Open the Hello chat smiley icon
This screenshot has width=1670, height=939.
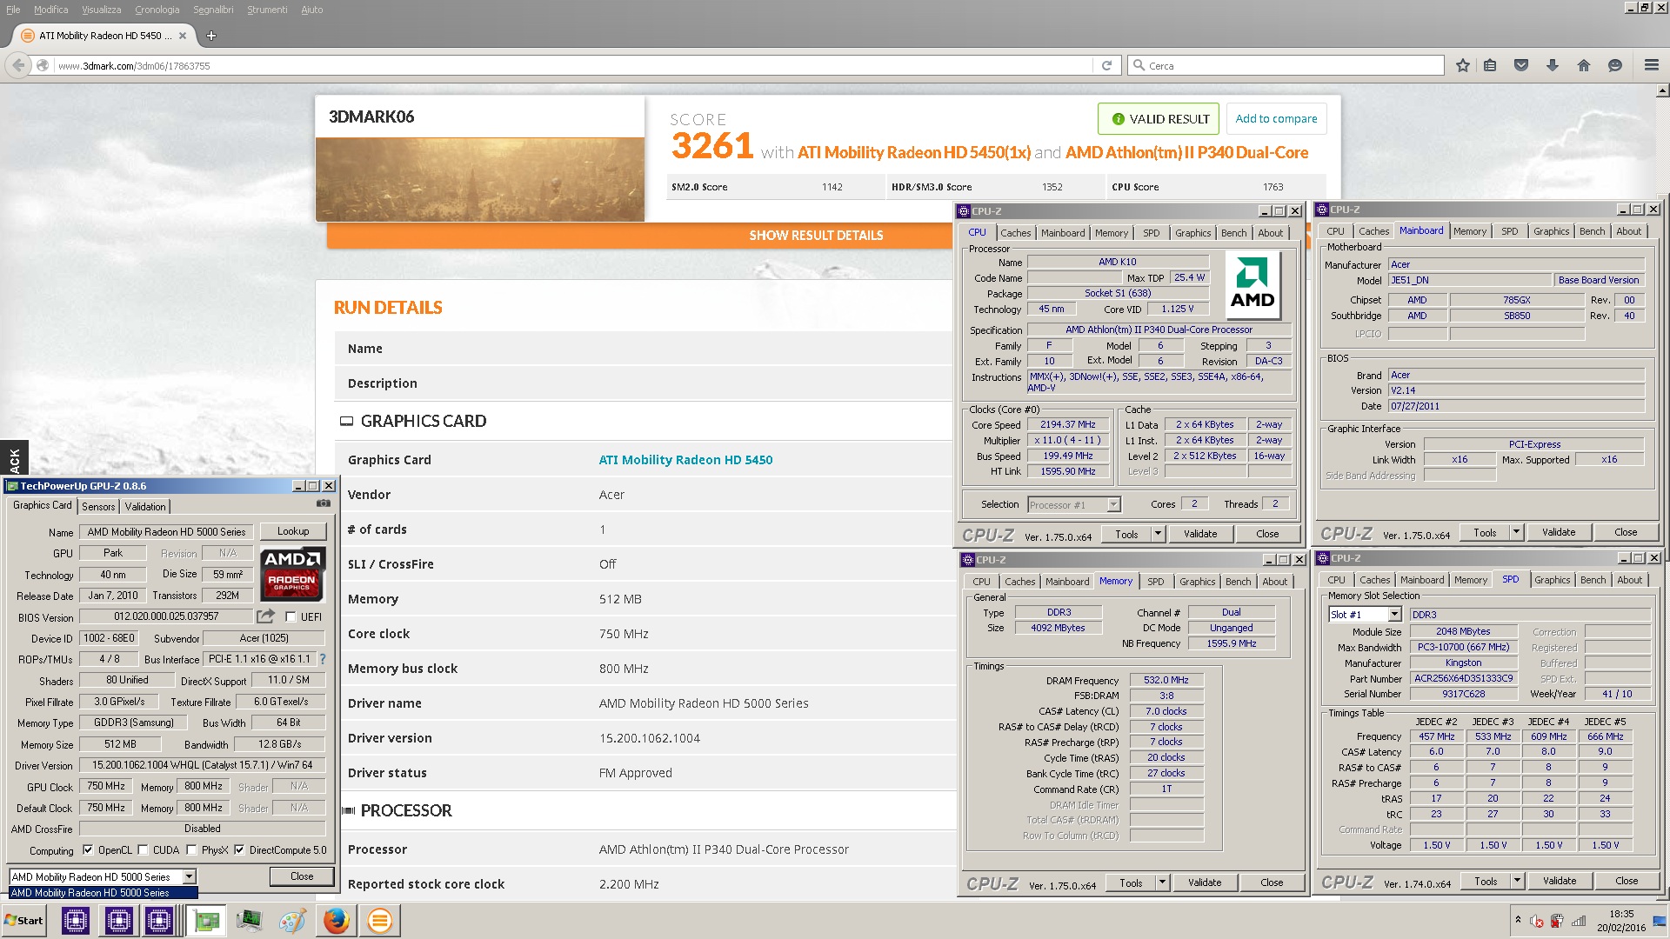[x=1615, y=65]
